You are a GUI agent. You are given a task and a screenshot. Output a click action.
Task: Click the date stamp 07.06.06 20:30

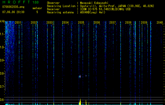[x=13, y=12]
